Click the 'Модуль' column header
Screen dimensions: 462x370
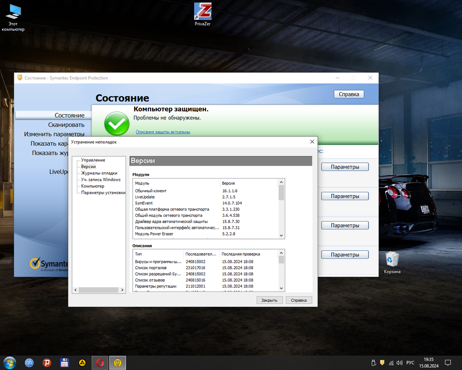click(x=176, y=183)
